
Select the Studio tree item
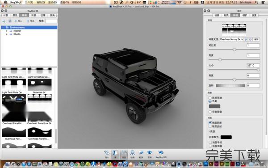click(17, 34)
